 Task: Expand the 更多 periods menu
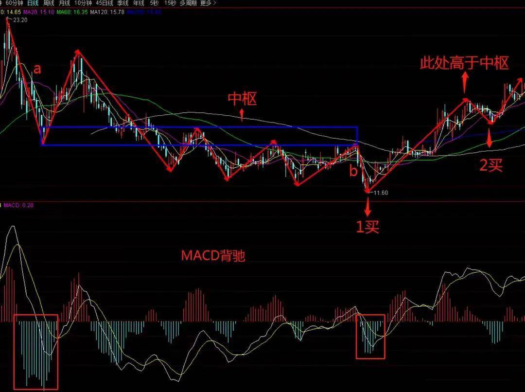click(208, 3)
